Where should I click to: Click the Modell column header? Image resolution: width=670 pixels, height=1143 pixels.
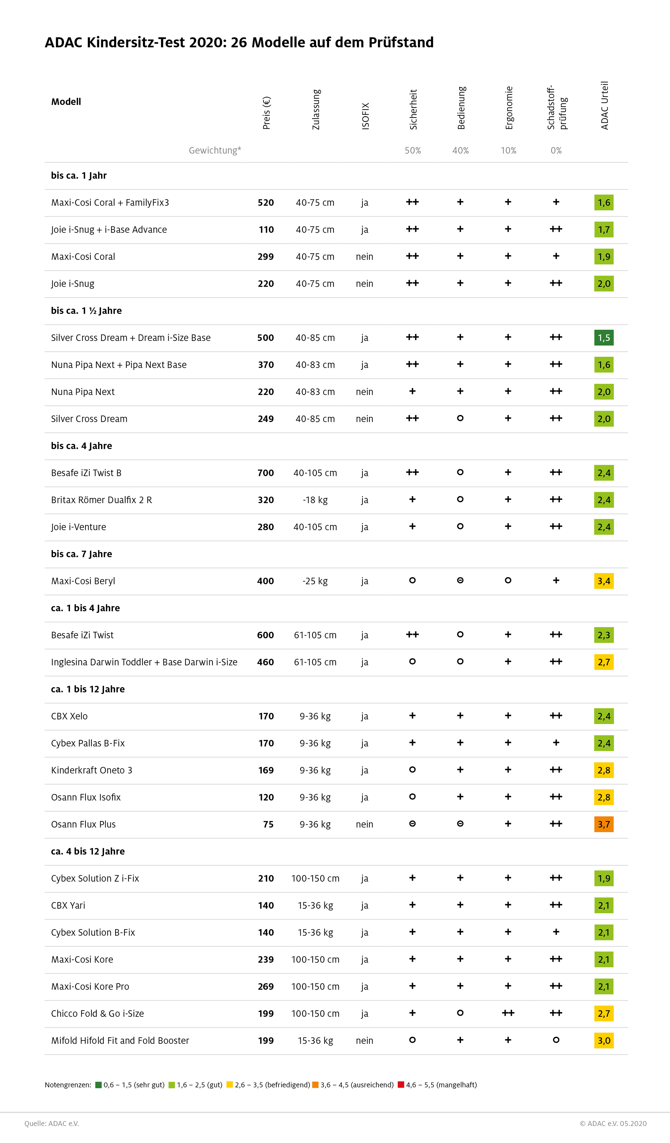point(66,102)
